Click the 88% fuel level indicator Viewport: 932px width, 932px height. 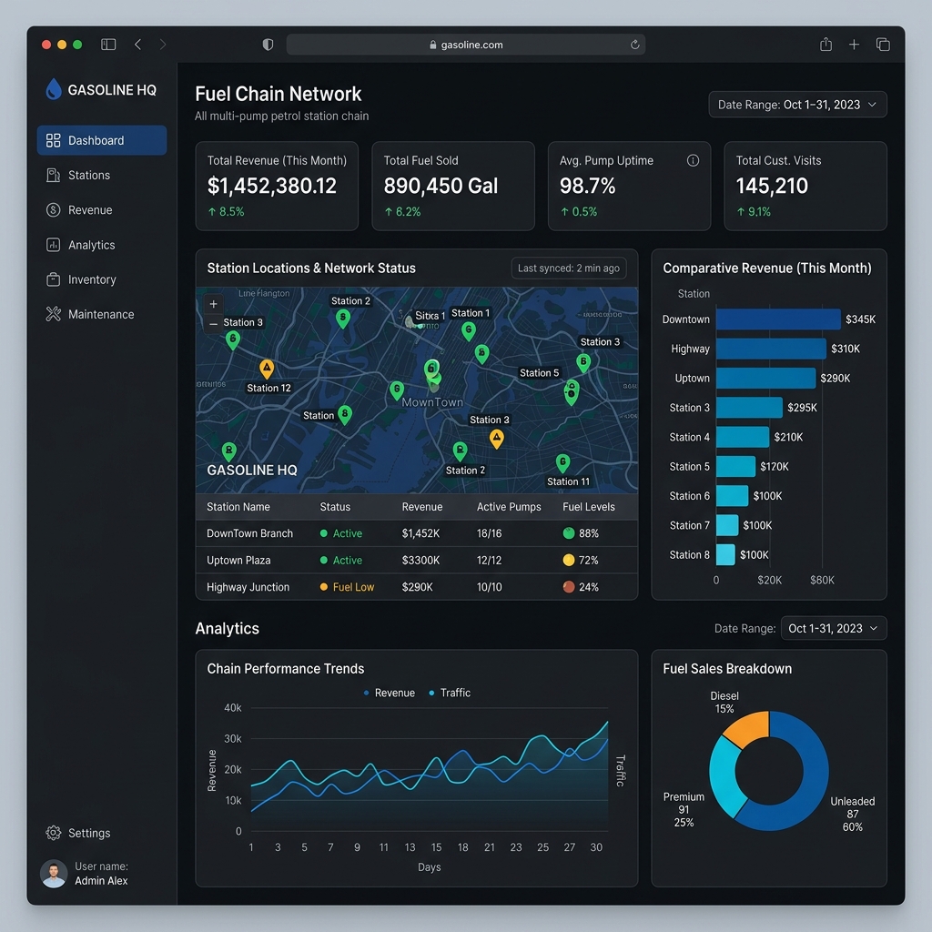coord(569,533)
